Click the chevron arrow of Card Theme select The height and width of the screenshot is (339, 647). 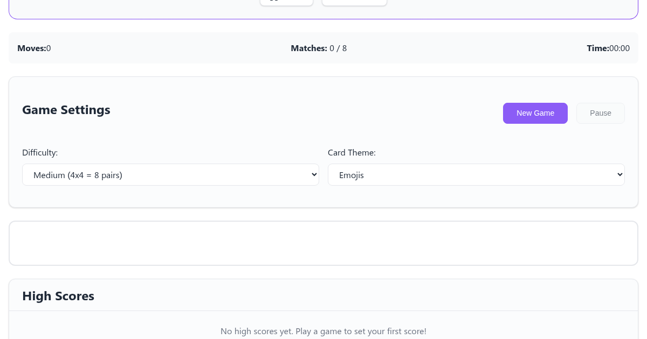pyautogui.click(x=620, y=175)
